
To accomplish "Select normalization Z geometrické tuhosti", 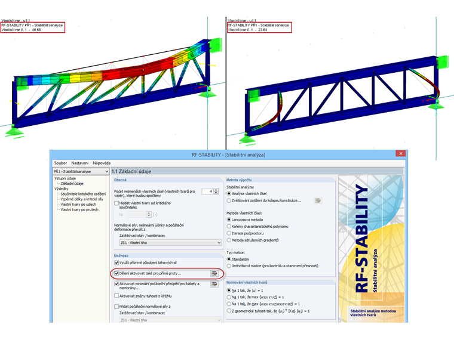I will click(229, 311).
